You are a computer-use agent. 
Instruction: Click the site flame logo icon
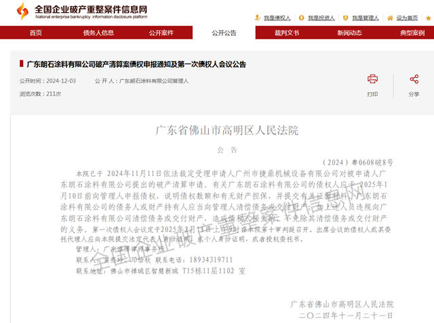point(22,11)
